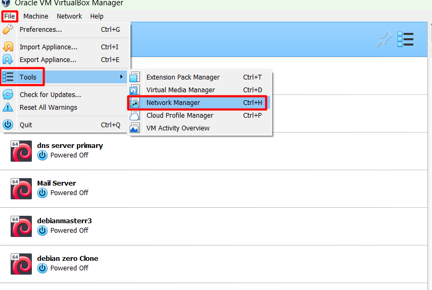Screen dimensions: 432x290
Task: Open Virtual Media Manager
Action: click(200, 90)
